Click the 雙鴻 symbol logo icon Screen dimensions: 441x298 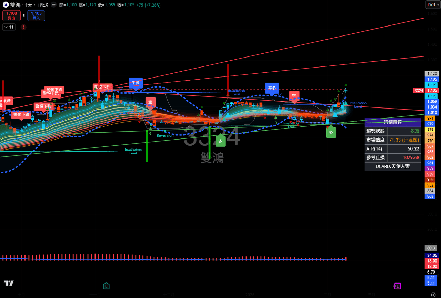pos(6,5)
